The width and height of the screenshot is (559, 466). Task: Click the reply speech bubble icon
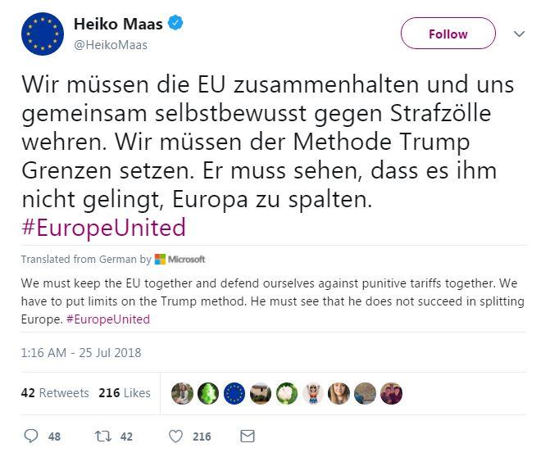tap(31, 436)
